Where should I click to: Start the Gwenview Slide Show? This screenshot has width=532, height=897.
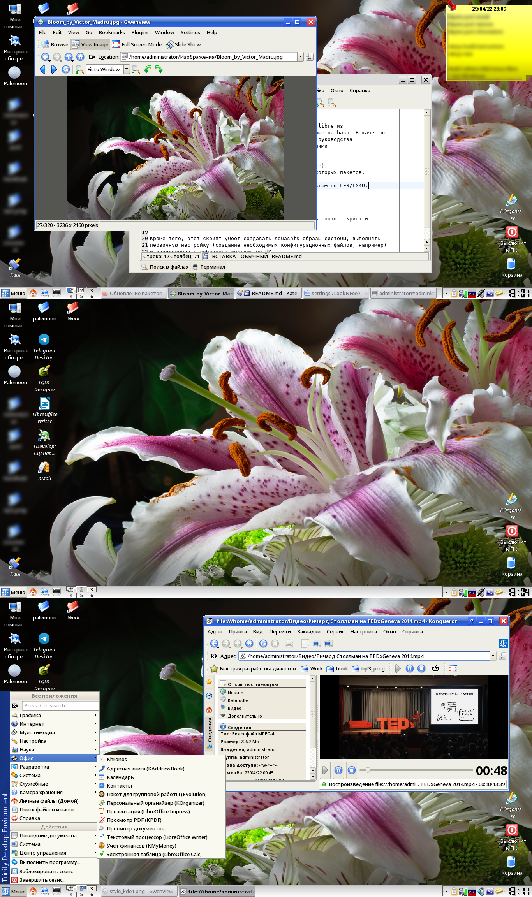coord(183,44)
